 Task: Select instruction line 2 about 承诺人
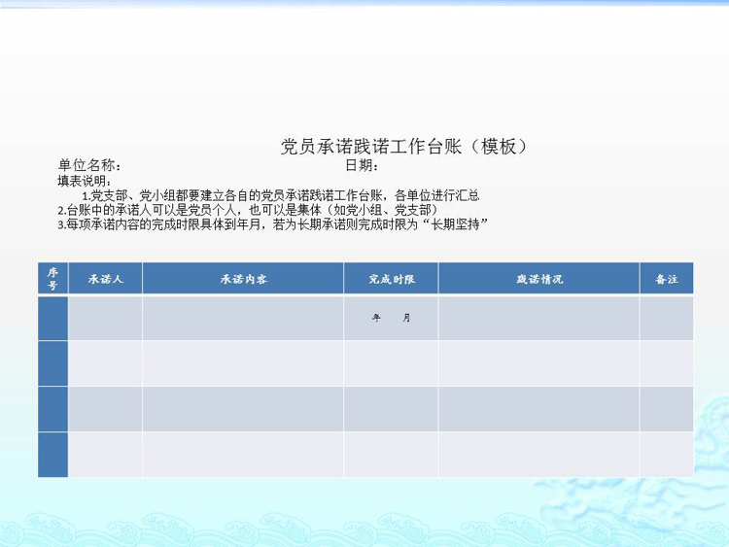tap(247, 210)
